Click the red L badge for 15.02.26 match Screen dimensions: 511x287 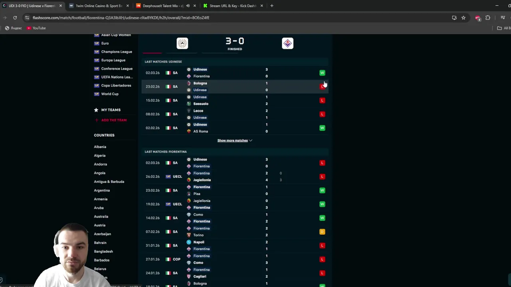click(322, 100)
